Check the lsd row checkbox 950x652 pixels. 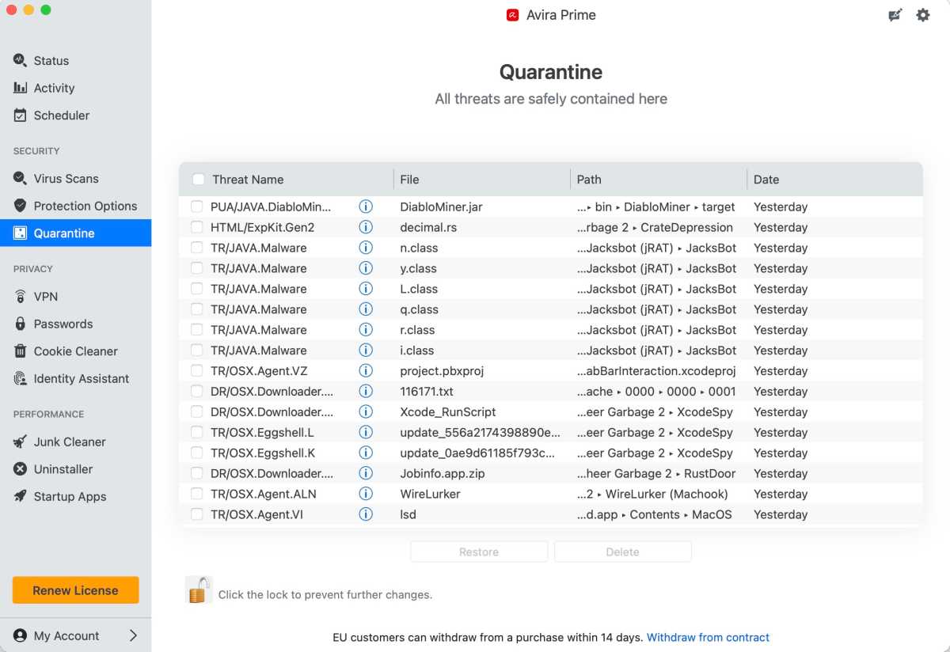tap(196, 514)
